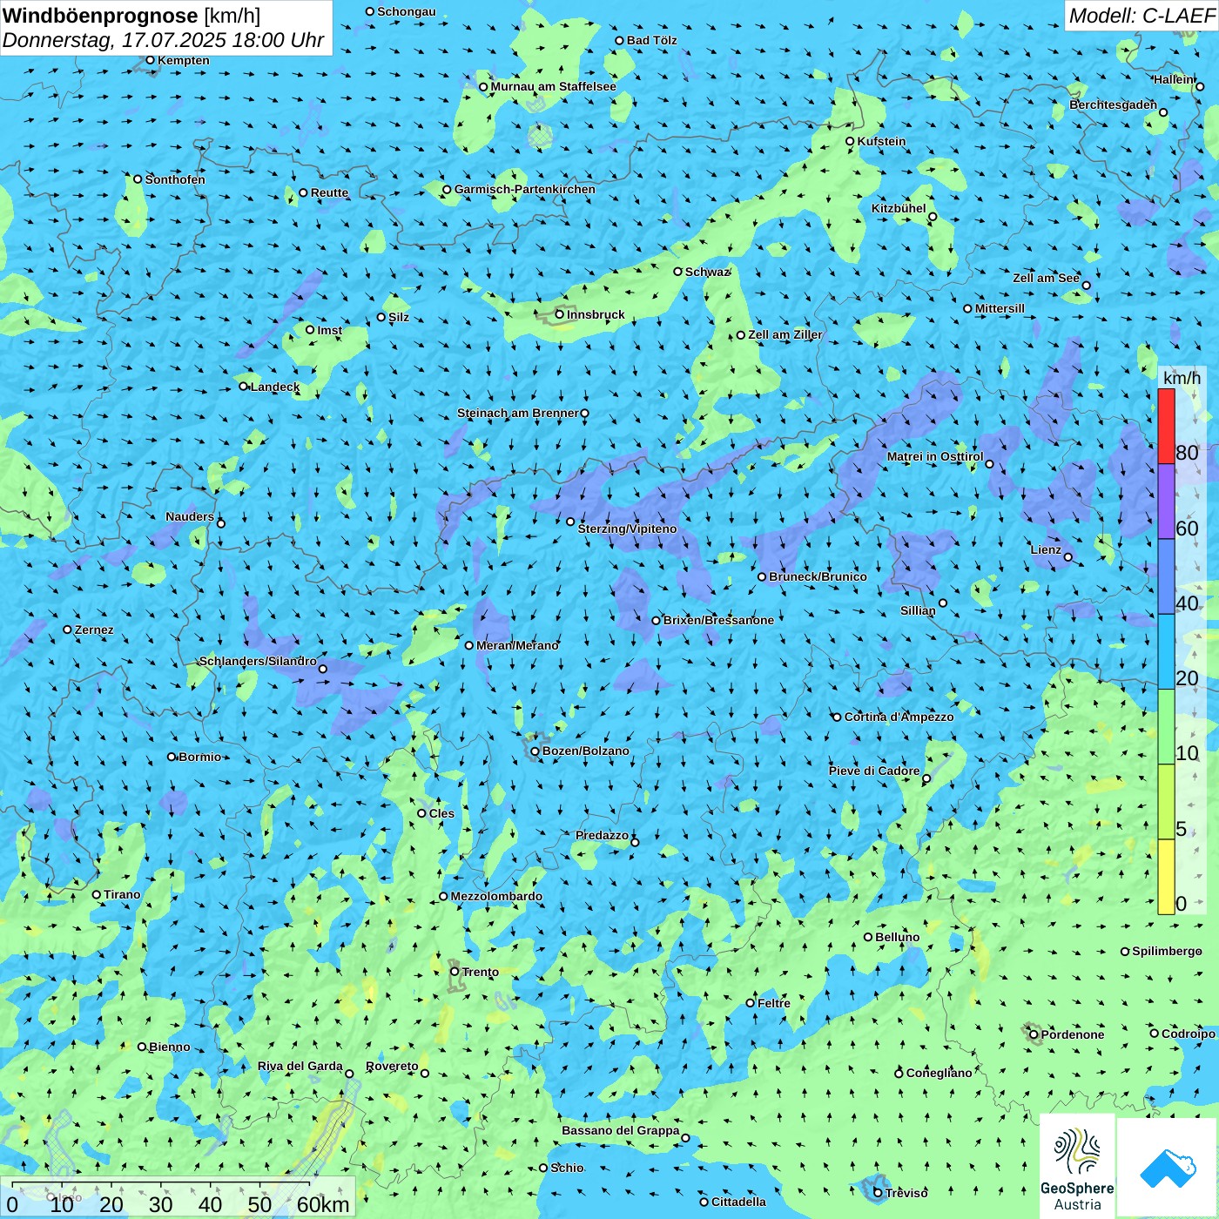Click the Bassano del Grappa label
This screenshot has width=1219, height=1219.
621,1130
